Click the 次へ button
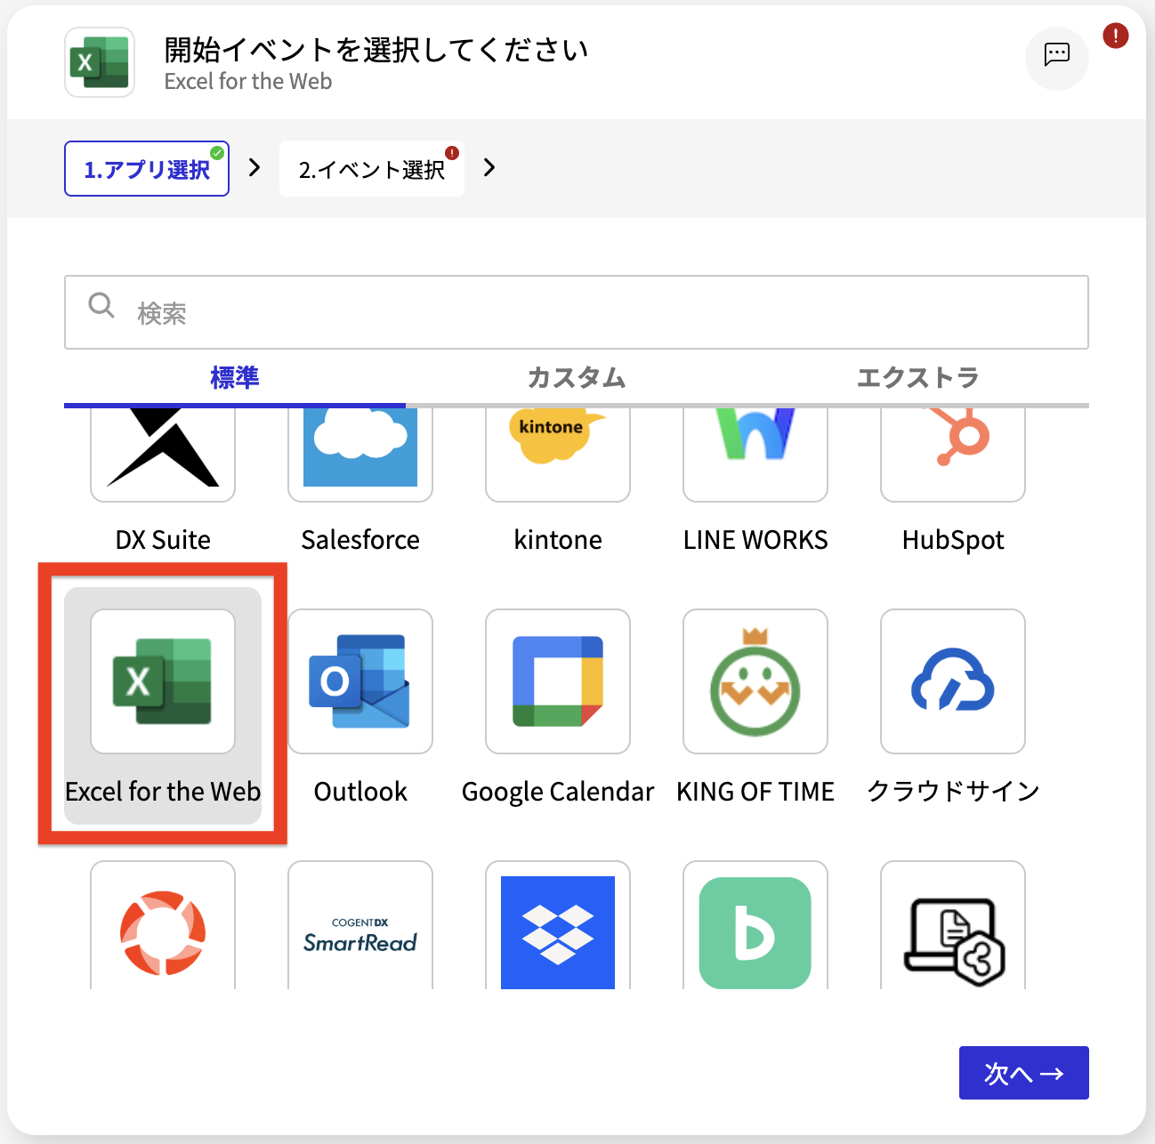 tap(1024, 1073)
